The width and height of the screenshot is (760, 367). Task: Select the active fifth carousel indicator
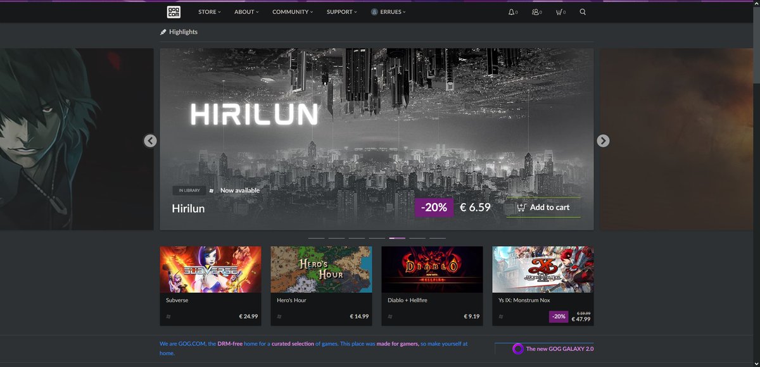(397, 239)
